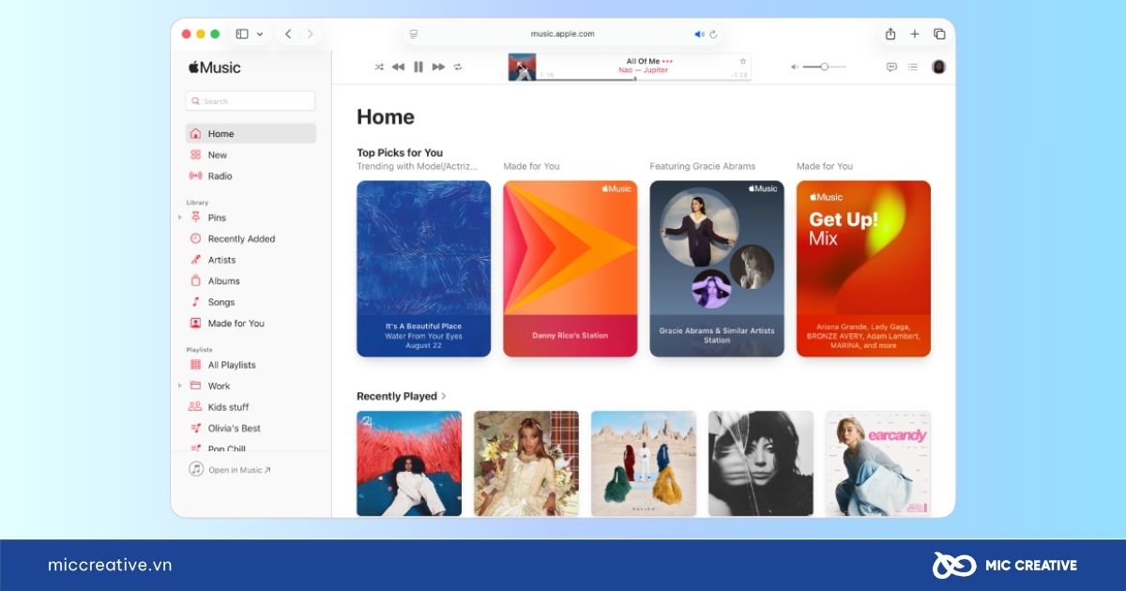Open the lyrics panel
Screen dimensions: 1126x591
[x=890, y=67]
